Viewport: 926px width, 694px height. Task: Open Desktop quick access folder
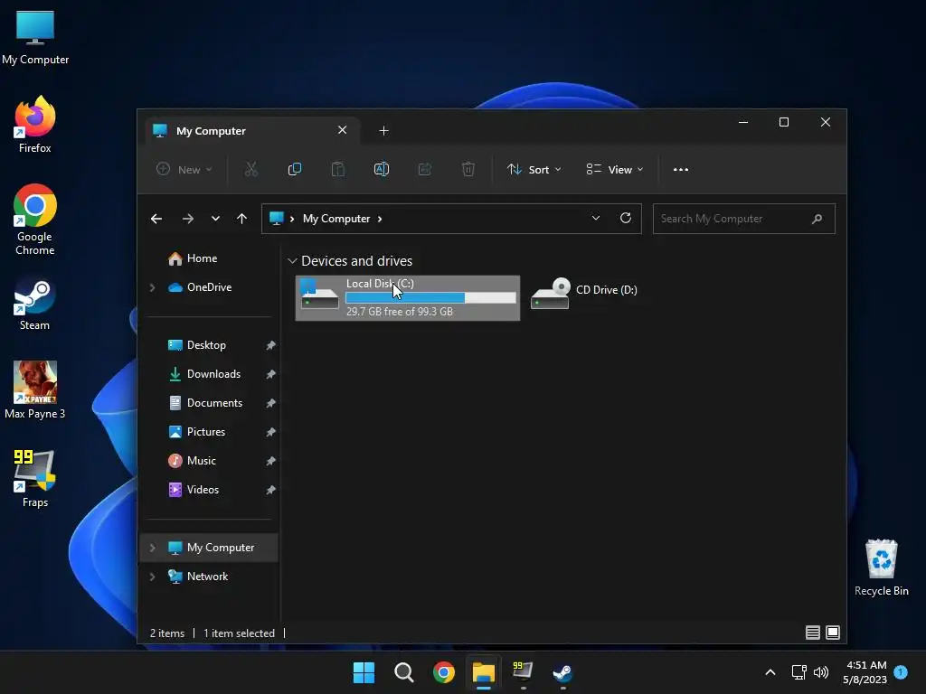tap(206, 345)
